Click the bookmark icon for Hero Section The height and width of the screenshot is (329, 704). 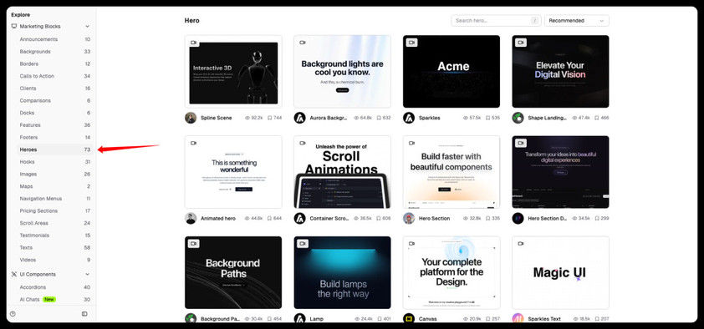tap(488, 218)
